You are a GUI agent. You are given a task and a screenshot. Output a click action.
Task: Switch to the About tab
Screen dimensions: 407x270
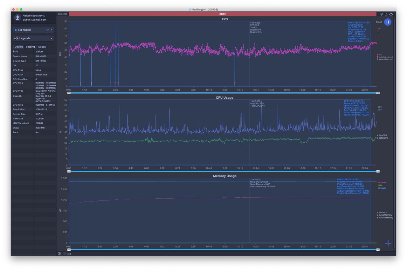(42, 47)
